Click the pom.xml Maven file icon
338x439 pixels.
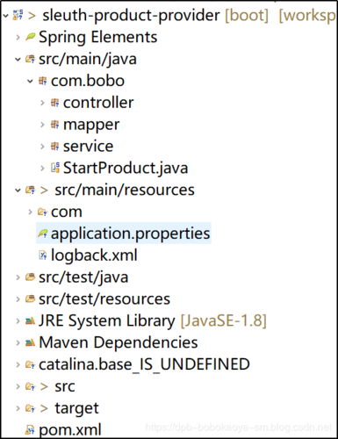point(30,429)
